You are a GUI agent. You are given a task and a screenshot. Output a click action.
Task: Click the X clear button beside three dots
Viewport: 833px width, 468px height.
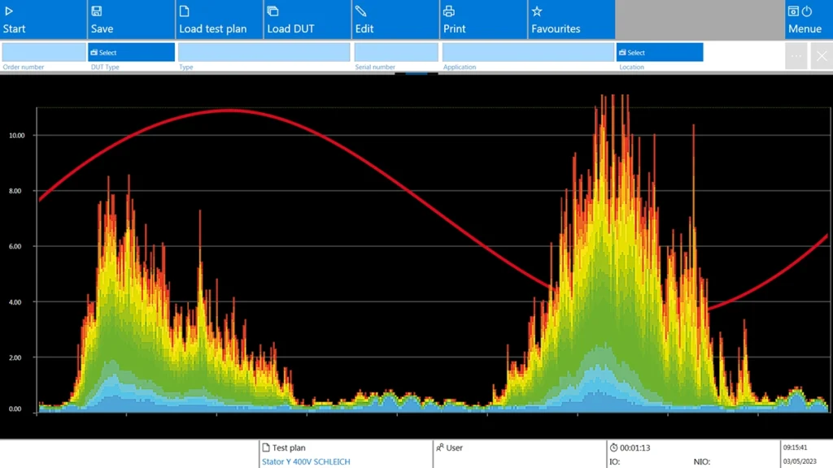pyautogui.click(x=822, y=56)
